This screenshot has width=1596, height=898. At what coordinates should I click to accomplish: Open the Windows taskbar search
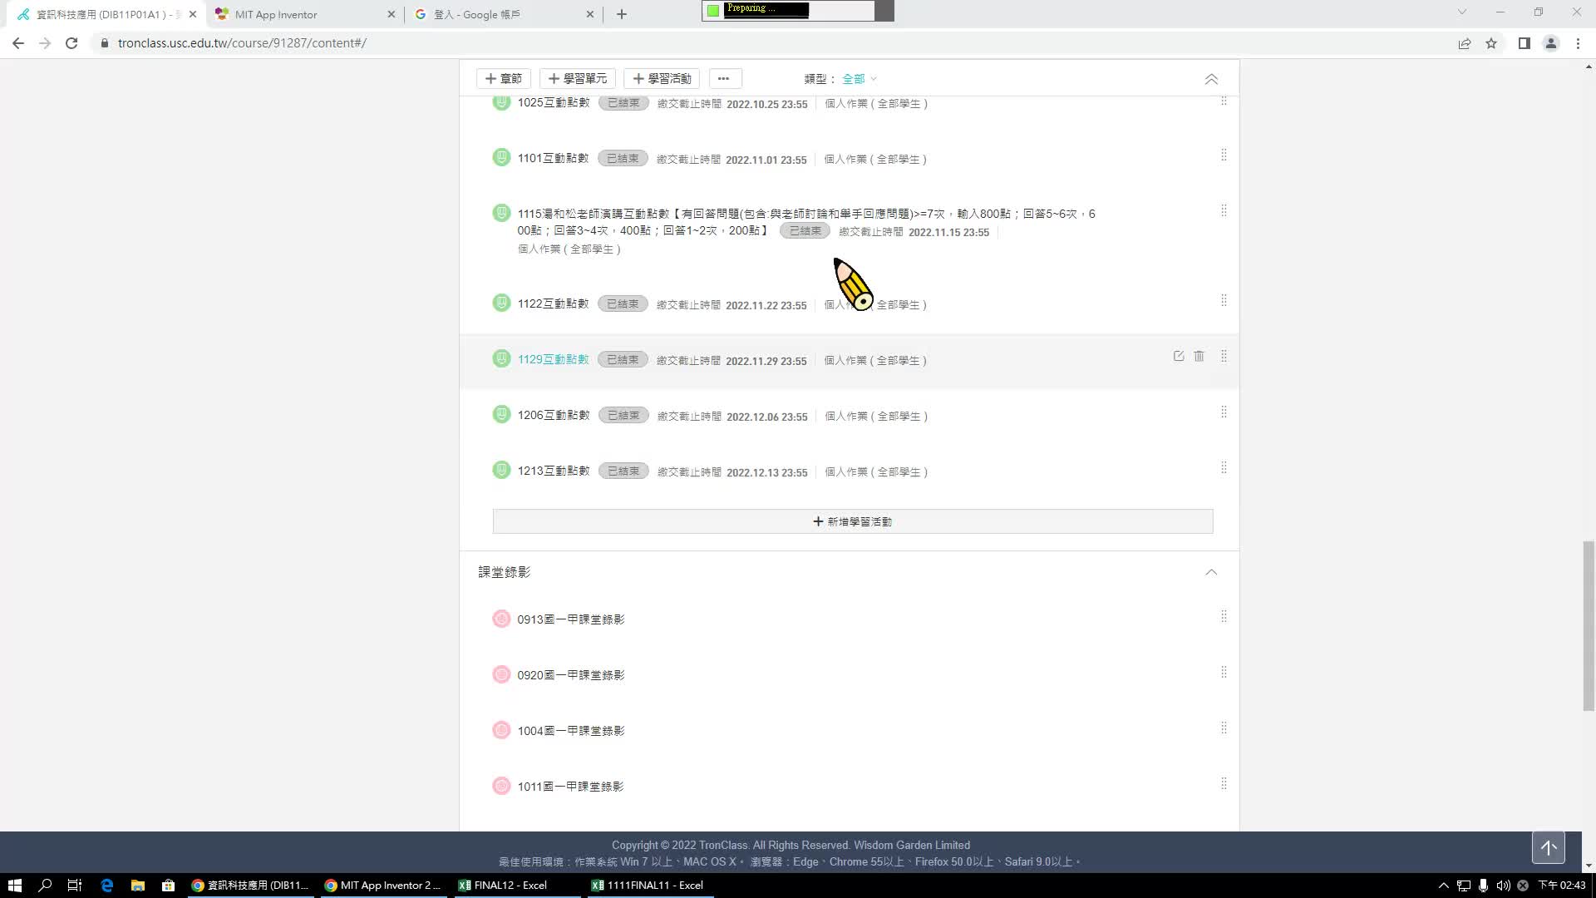pos(45,886)
